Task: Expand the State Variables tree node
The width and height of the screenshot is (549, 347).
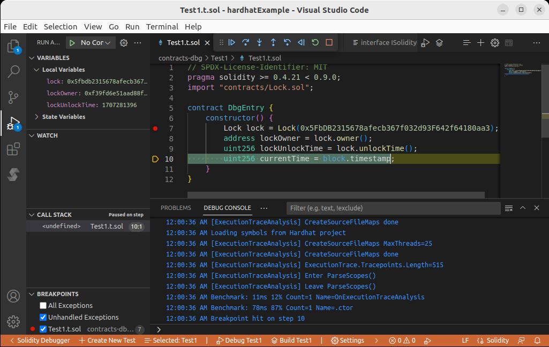Action: (x=36, y=117)
